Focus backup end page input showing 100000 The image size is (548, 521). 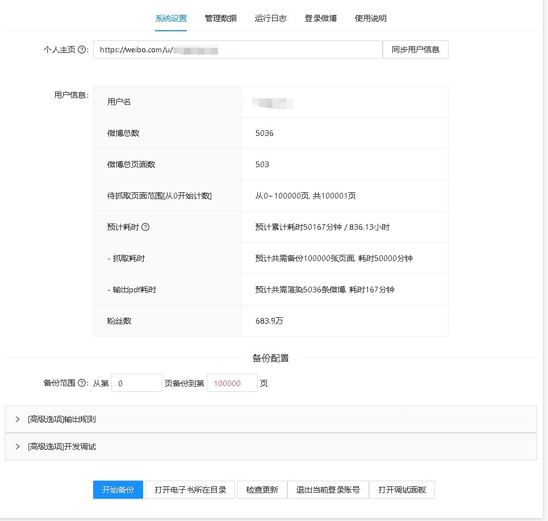tap(232, 383)
